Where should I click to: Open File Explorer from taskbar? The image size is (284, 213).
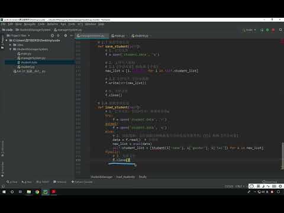tap(29, 192)
